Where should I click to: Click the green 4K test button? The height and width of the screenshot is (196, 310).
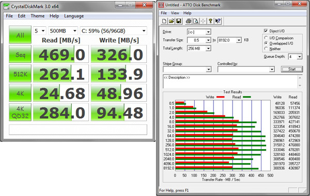pyautogui.click(x=20, y=93)
